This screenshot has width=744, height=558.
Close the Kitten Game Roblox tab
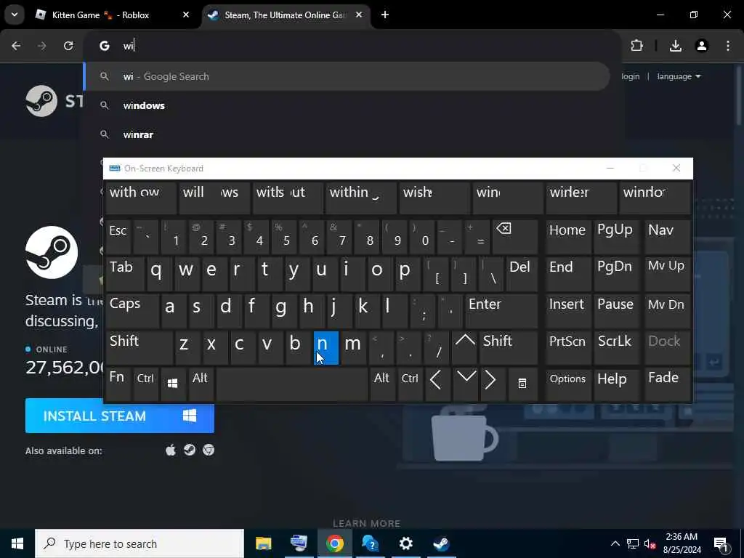tap(186, 15)
